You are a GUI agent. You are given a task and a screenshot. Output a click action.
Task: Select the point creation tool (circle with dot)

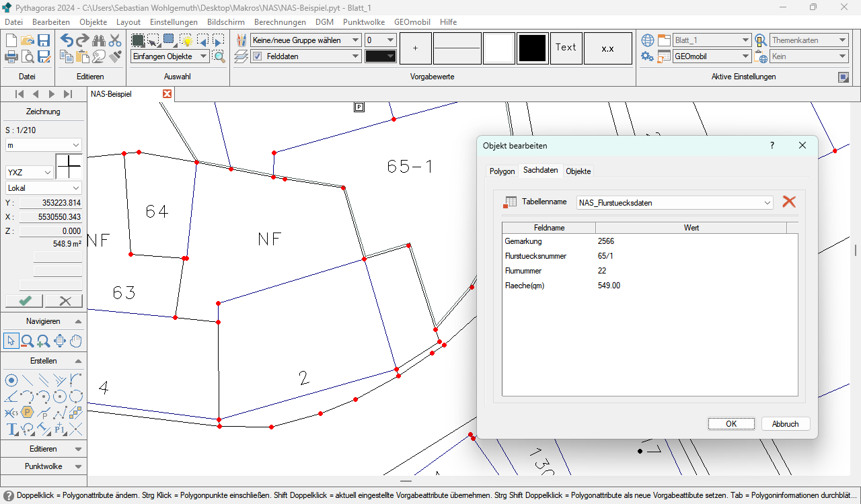point(11,380)
